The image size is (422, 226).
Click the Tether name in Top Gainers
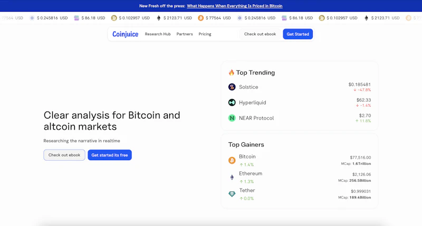pyautogui.click(x=247, y=190)
